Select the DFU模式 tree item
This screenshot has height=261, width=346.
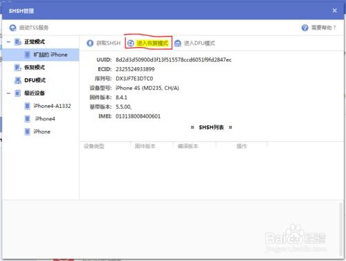point(35,80)
